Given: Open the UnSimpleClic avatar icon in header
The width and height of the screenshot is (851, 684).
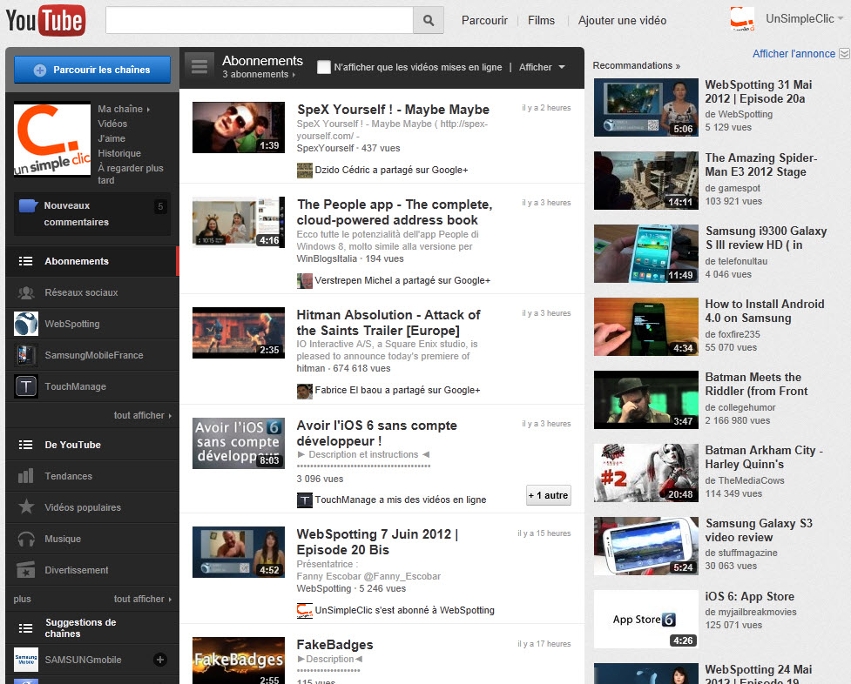Looking at the screenshot, I should [x=742, y=18].
